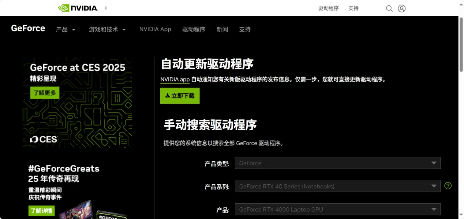
Task: Click the GeForce wordmark logo
Action: 28,28
